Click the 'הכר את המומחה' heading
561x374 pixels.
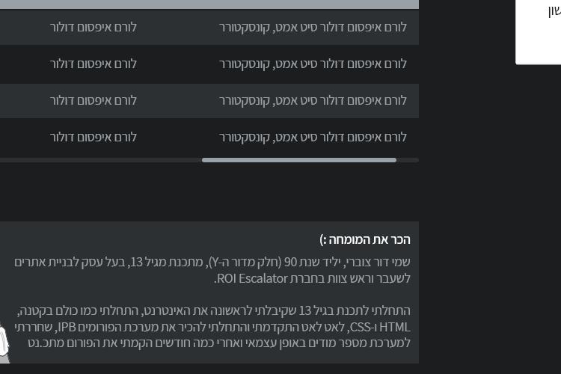coord(365,240)
